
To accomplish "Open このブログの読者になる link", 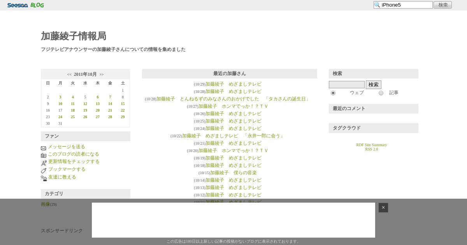I will pyautogui.click(x=74, y=154).
